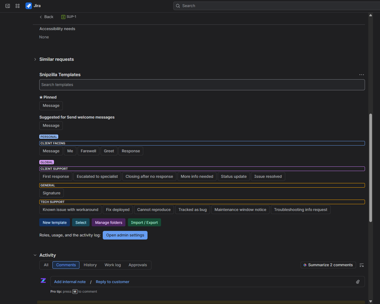The image size is (380, 304).
Task: Click the Jira logo
Action: coord(29,6)
